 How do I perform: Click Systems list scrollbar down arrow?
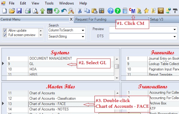click(x=117, y=78)
